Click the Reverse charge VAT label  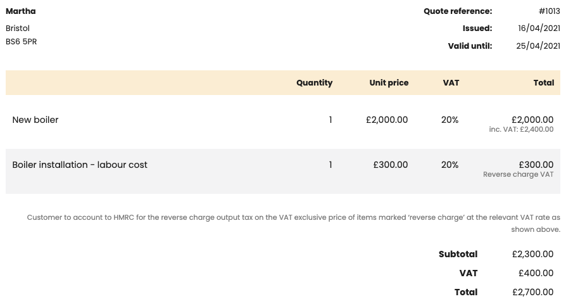click(518, 175)
